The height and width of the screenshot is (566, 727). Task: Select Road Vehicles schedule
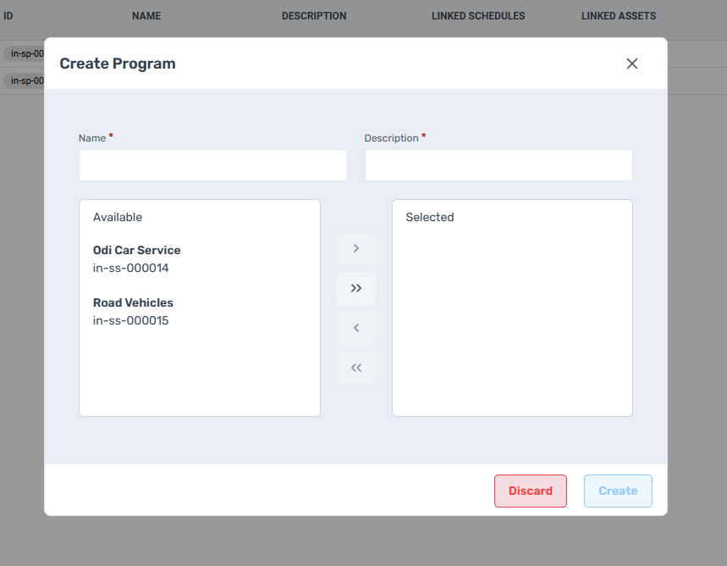pyautogui.click(x=133, y=311)
